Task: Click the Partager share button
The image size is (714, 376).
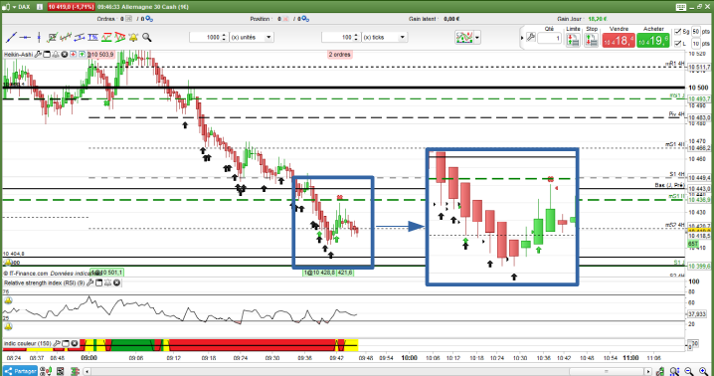Action: [21, 371]
